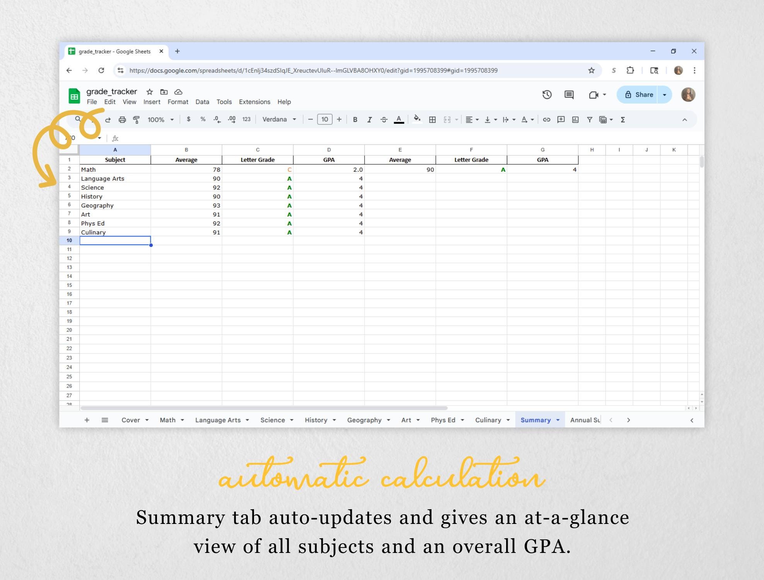Toggle italic formatting

point(369,120)
